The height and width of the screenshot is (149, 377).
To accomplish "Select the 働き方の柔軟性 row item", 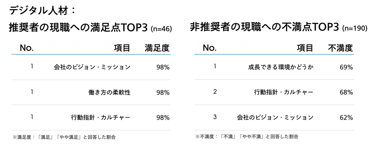I will click(x=109, y=93).
